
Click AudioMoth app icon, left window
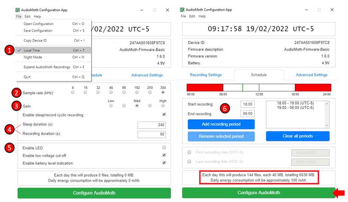[17, 10]
